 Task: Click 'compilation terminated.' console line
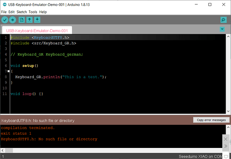[x=28, y=128]
